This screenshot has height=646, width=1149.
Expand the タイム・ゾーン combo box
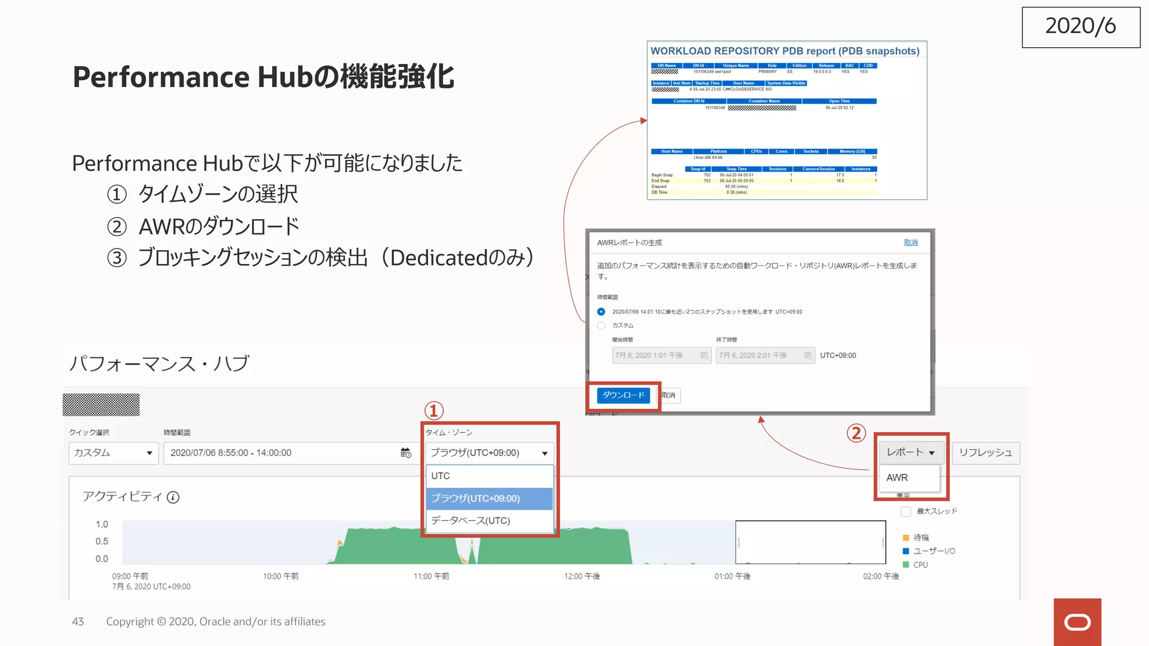(490, 453)
